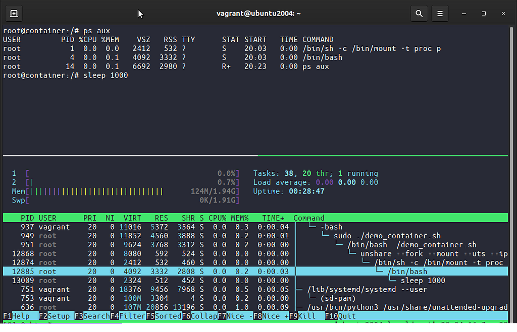Sort by NI column header
Viewport: 517px width, 332px height.
click(x=110, y=218)
